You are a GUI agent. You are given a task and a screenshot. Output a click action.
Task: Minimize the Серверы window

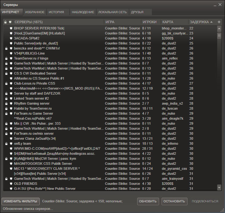coord(215,5)
